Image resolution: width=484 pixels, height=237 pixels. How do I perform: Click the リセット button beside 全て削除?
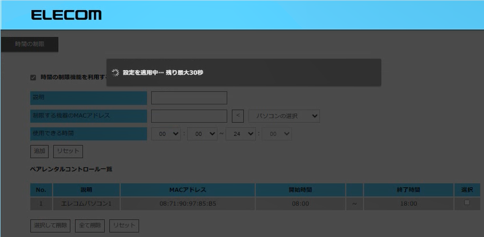pos(124,225)
